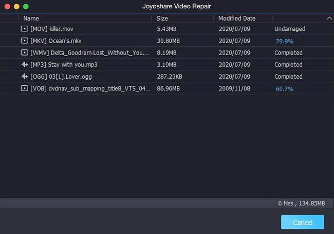Click the 287.23KB size cell
Image resolution: width=334 pixels, height=234 pixels.
coord(170,77)
